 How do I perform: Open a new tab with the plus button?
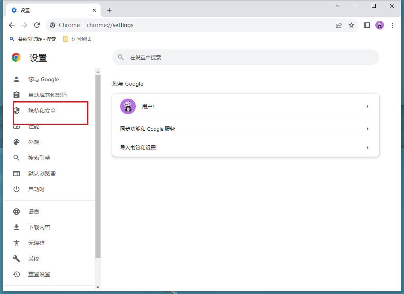point(109,10)
